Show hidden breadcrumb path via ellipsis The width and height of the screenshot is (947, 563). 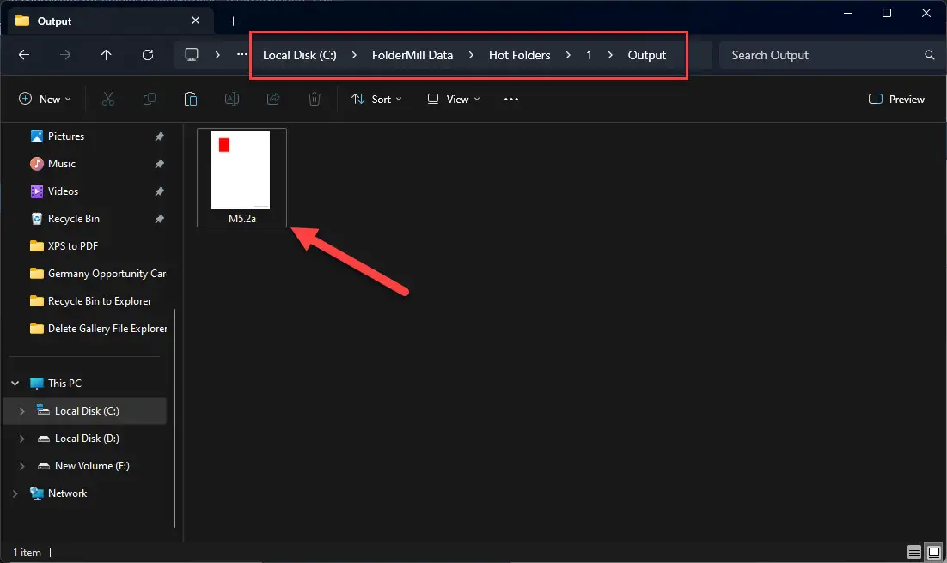[x=242, y=55]
